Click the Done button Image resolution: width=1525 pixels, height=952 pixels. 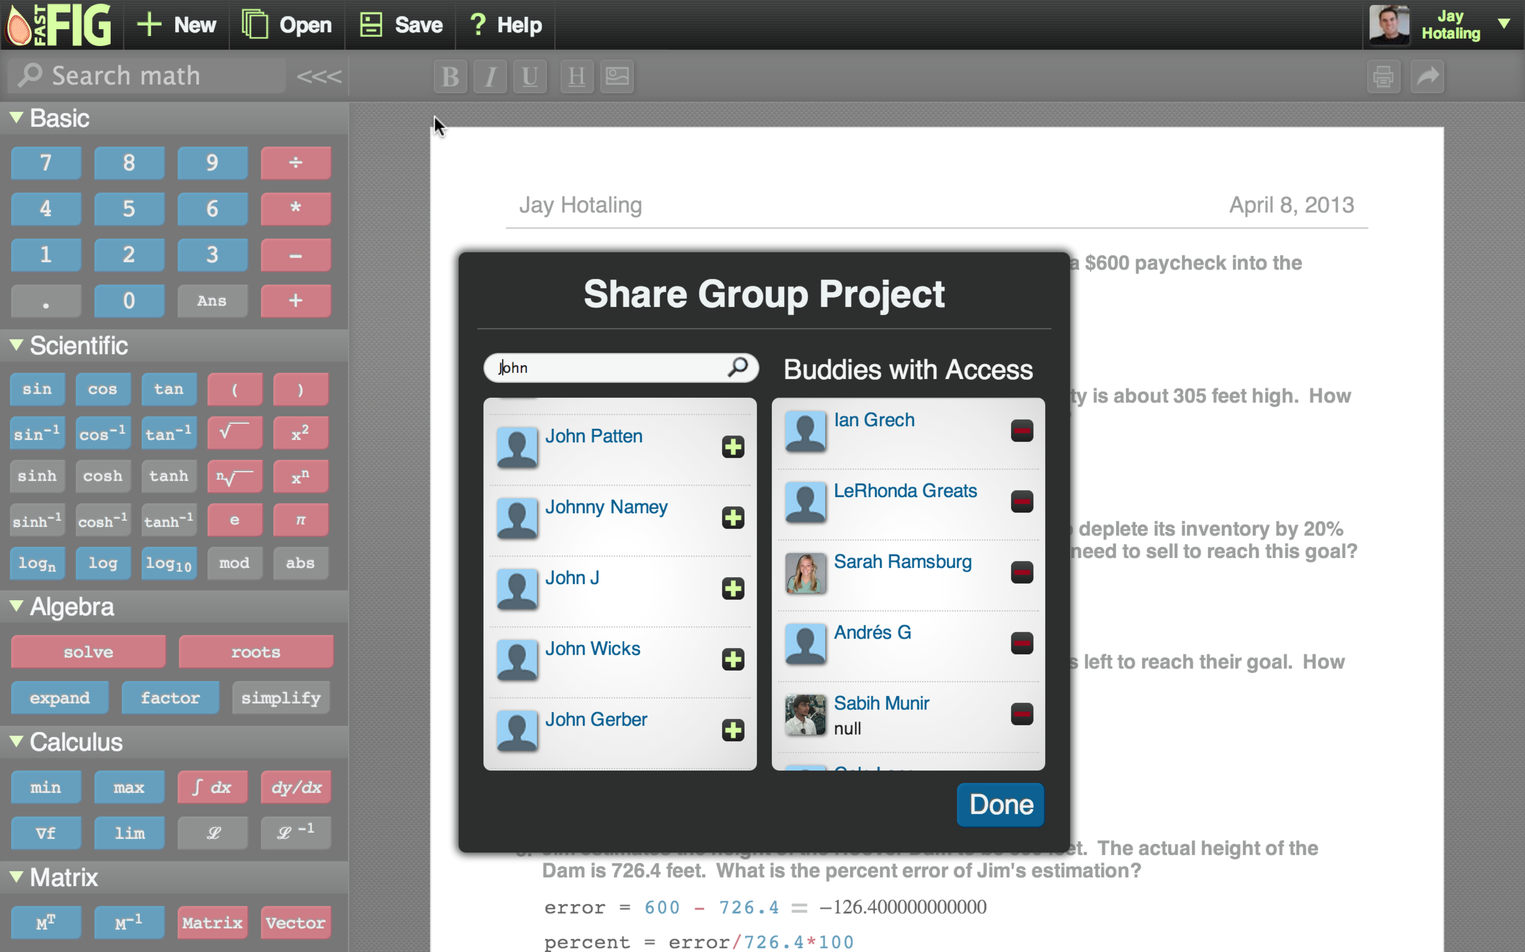pyautogui.click(x=1000, y=804)
